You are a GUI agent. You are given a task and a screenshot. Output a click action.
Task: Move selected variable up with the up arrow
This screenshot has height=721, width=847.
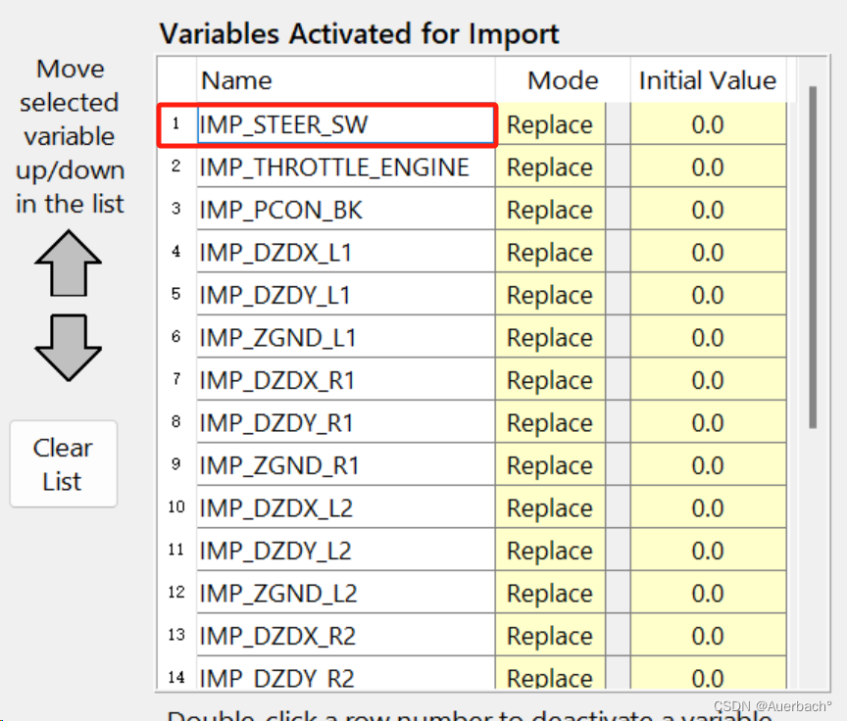click(68, 264)
